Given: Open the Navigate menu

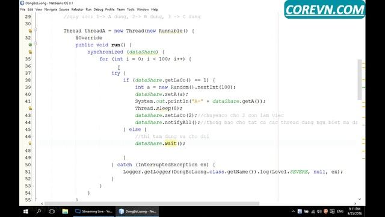Looking at the screenshot, I should [x=51, y=10].
